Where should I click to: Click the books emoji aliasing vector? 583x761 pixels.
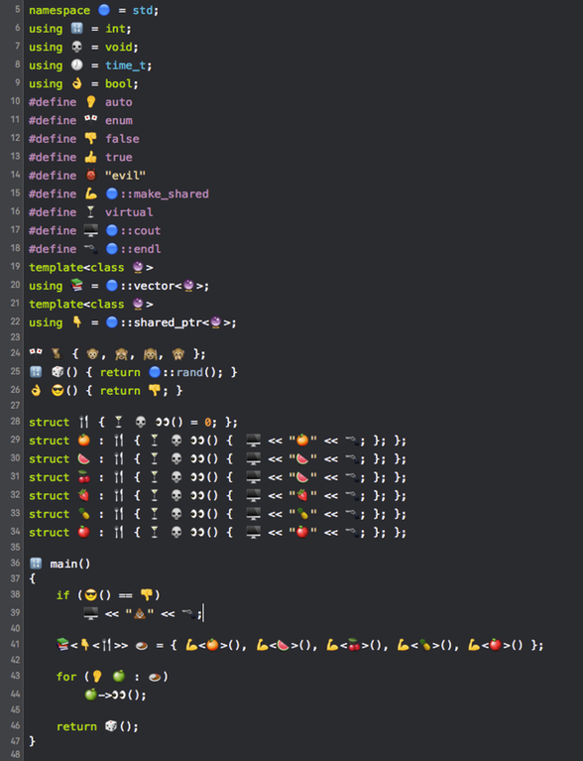tap(76, 286)
